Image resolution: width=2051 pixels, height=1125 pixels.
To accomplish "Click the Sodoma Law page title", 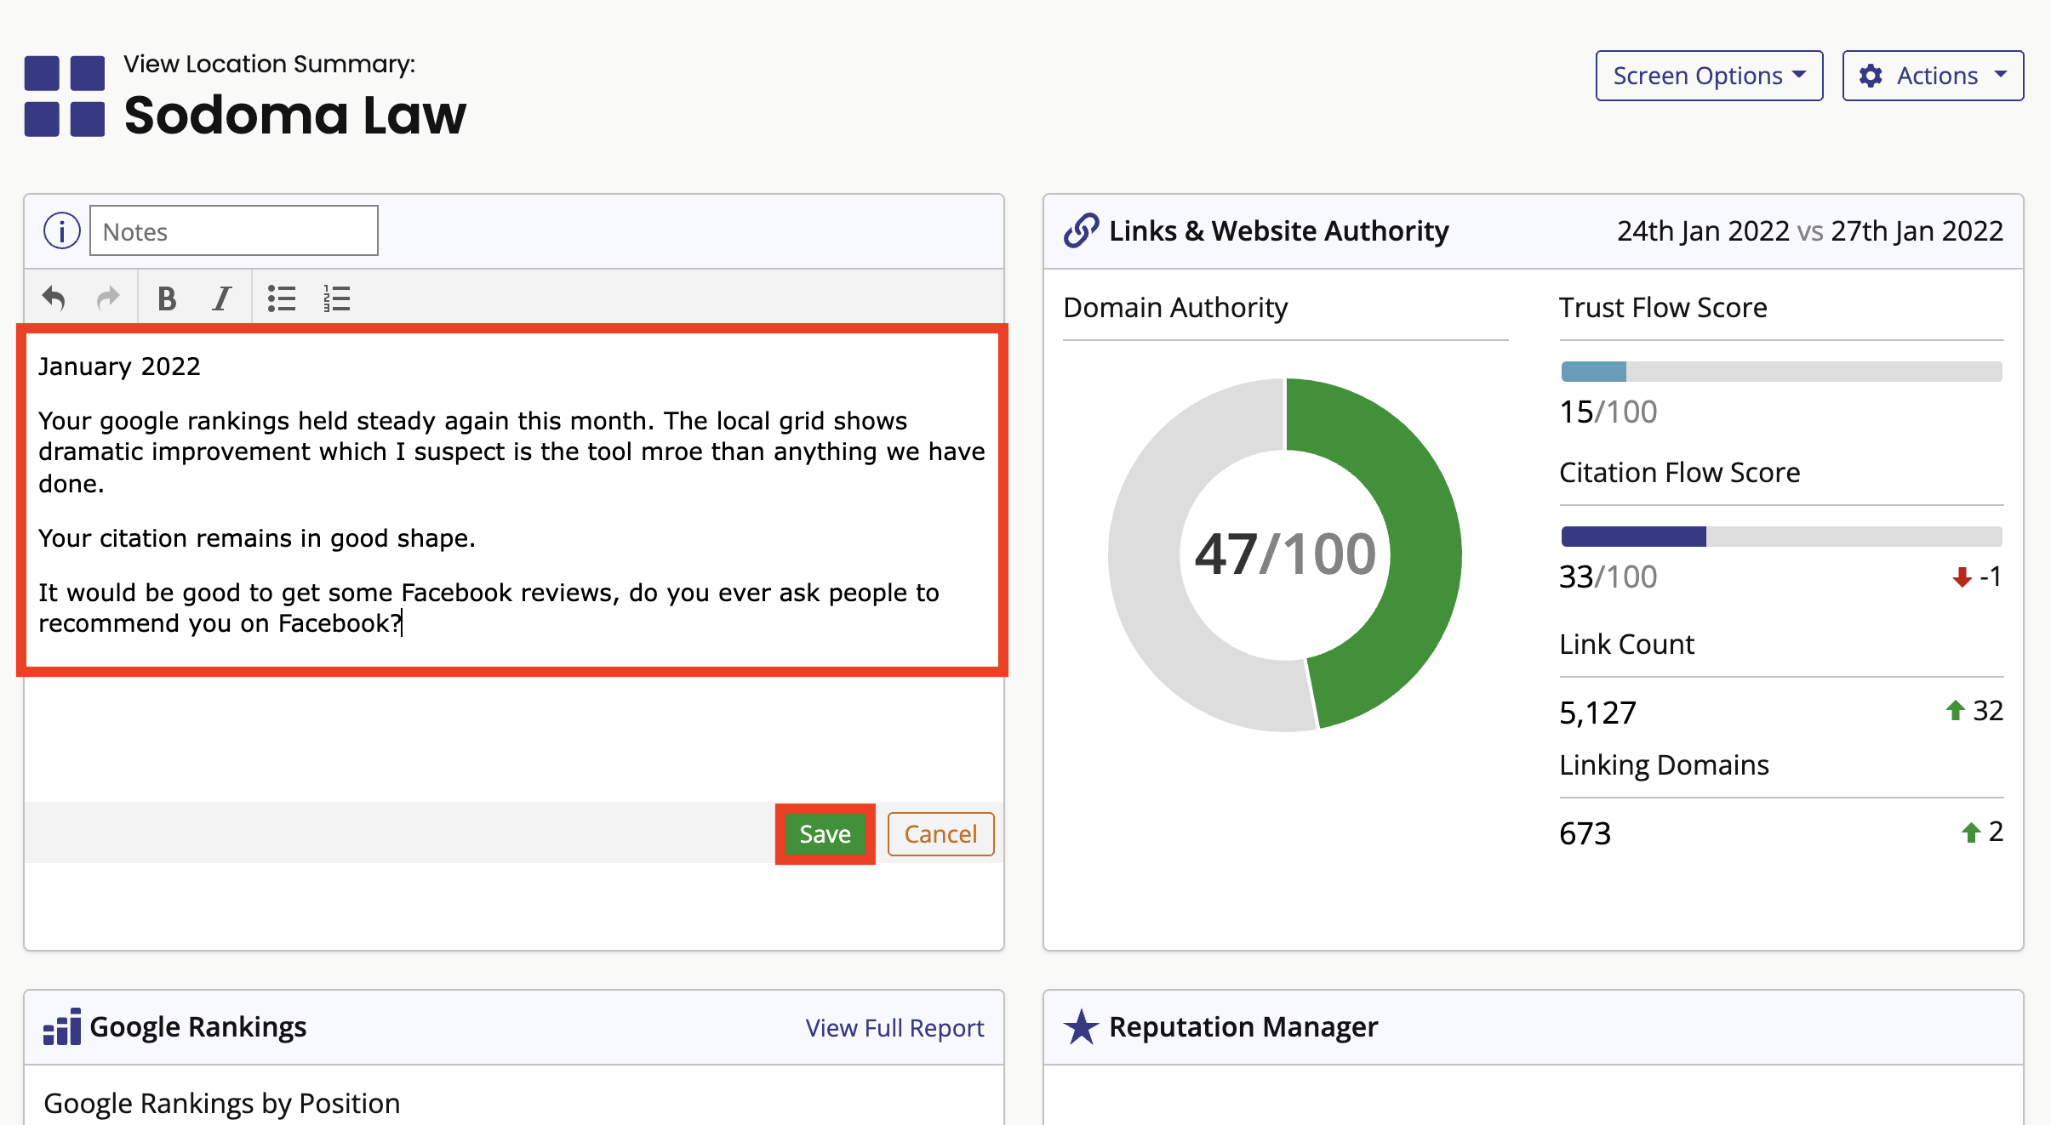I will [x=295, y=115].
